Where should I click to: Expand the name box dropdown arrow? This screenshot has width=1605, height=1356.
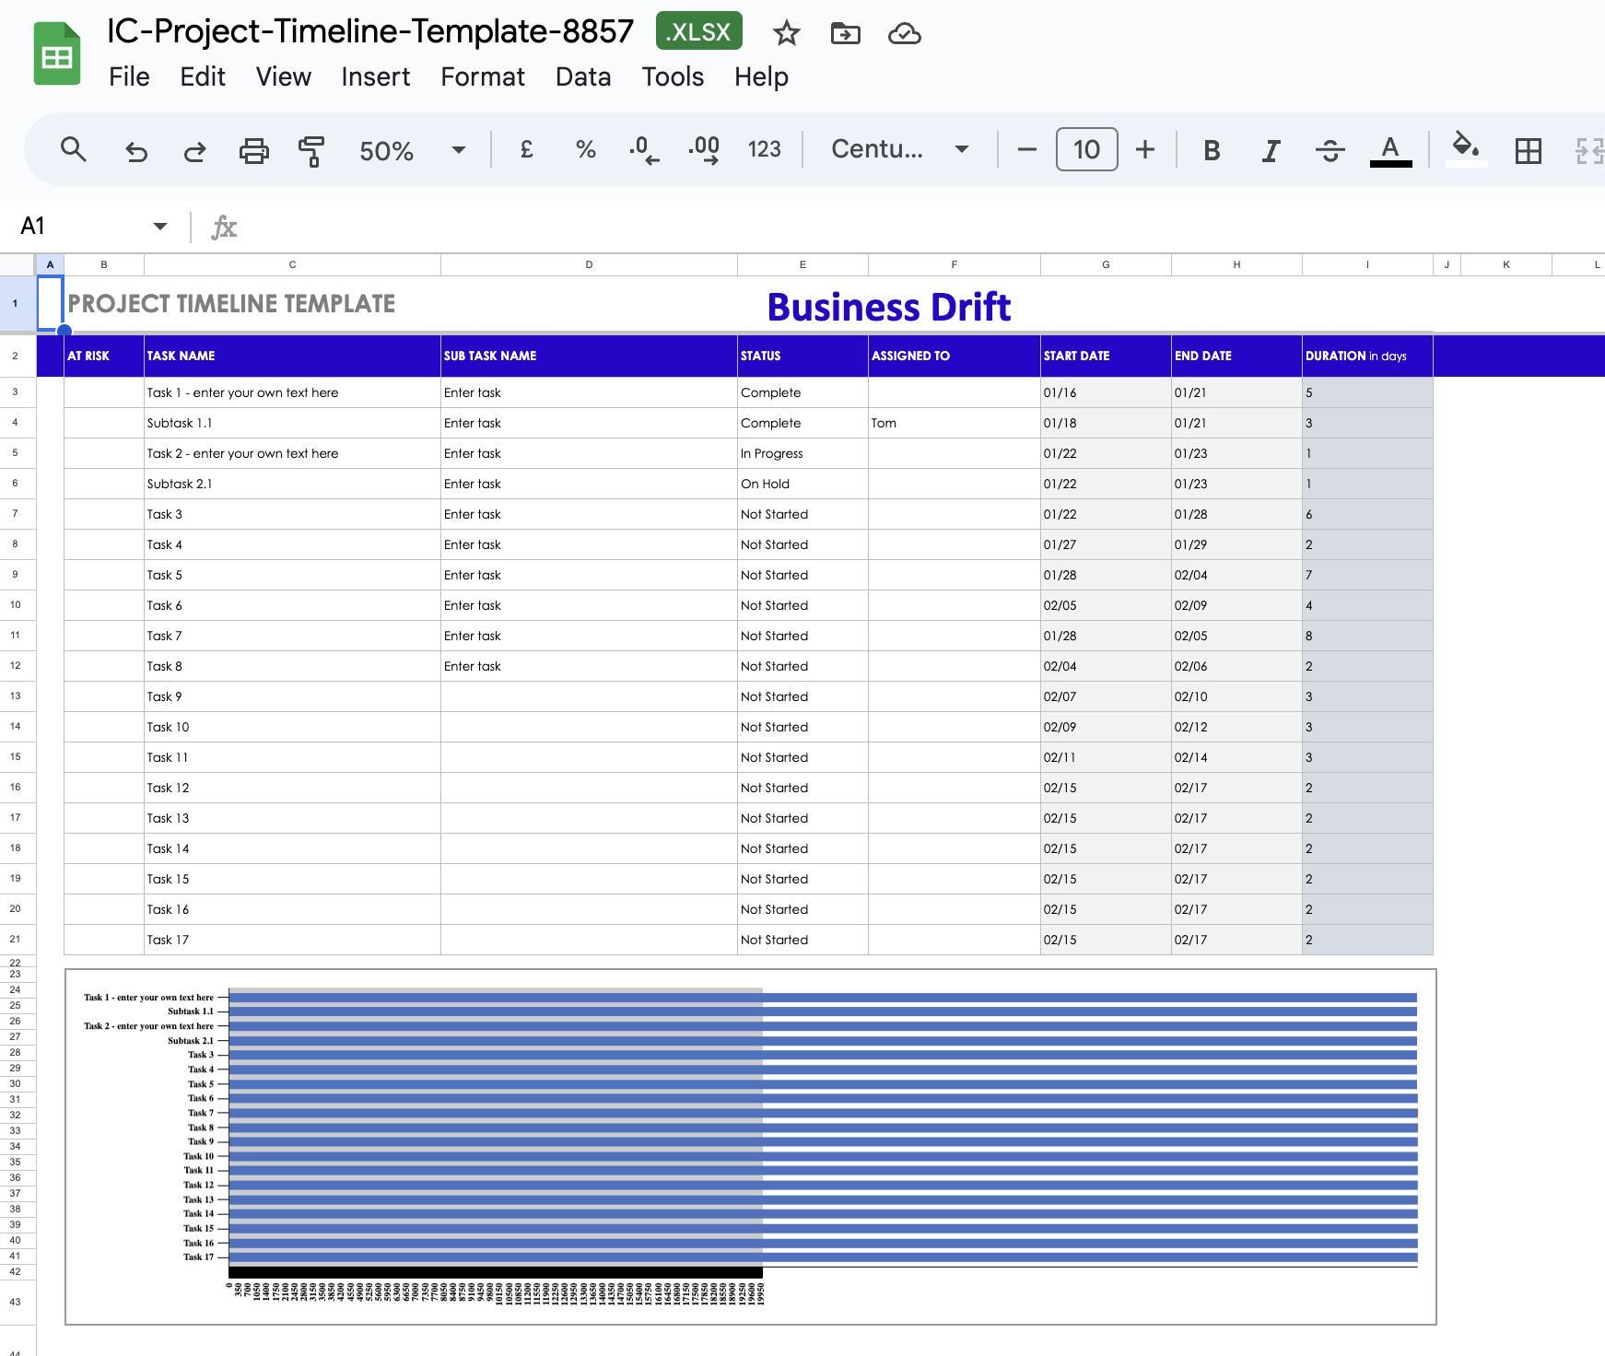coord(160,226)
